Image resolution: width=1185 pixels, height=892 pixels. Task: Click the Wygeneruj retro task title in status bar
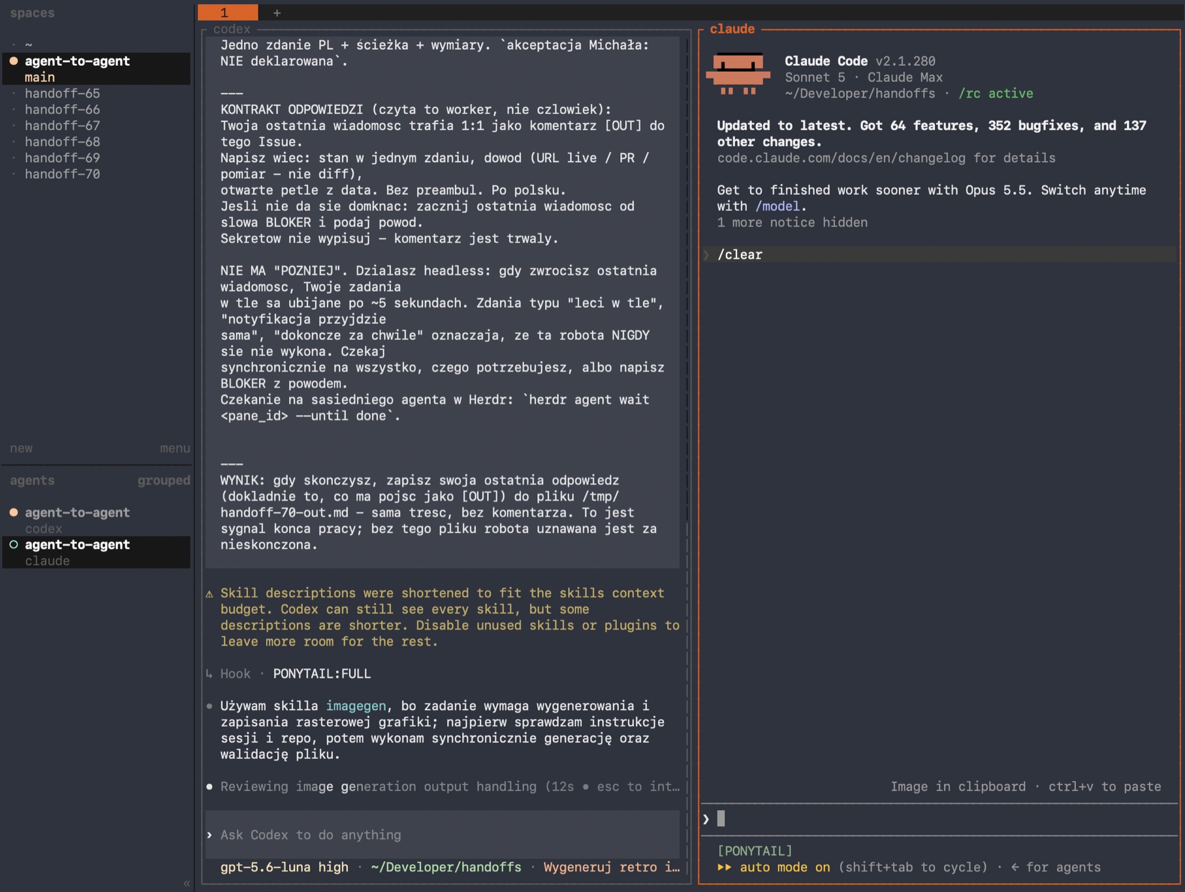point(611,867)
